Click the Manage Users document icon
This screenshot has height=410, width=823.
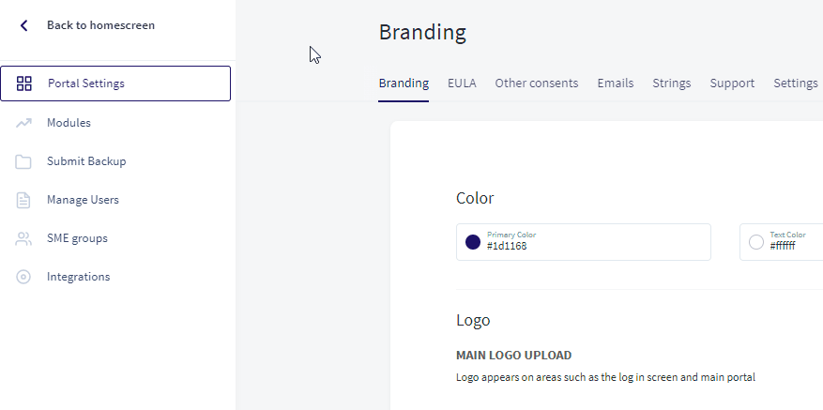click(x=23, y=200)
